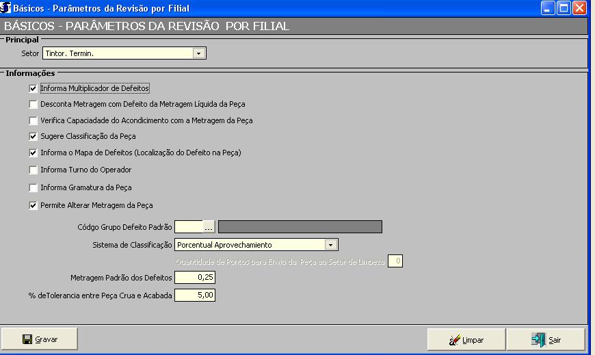
Task: Click the broom icon on Limpar
Action: coord(454,340)
